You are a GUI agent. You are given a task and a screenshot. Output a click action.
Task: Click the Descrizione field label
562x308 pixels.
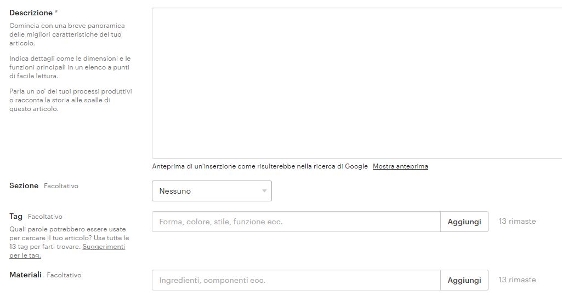[x=31, y=13]
